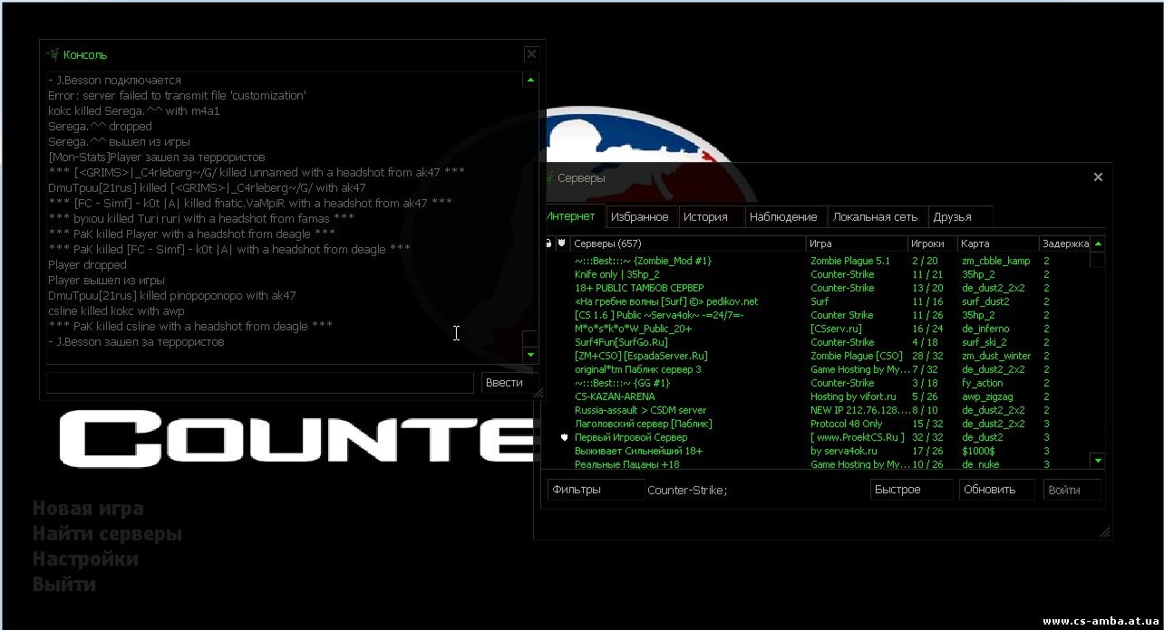Sort by Серверы (657) column header
The image size is (1164, 630).
click(688, 243)
